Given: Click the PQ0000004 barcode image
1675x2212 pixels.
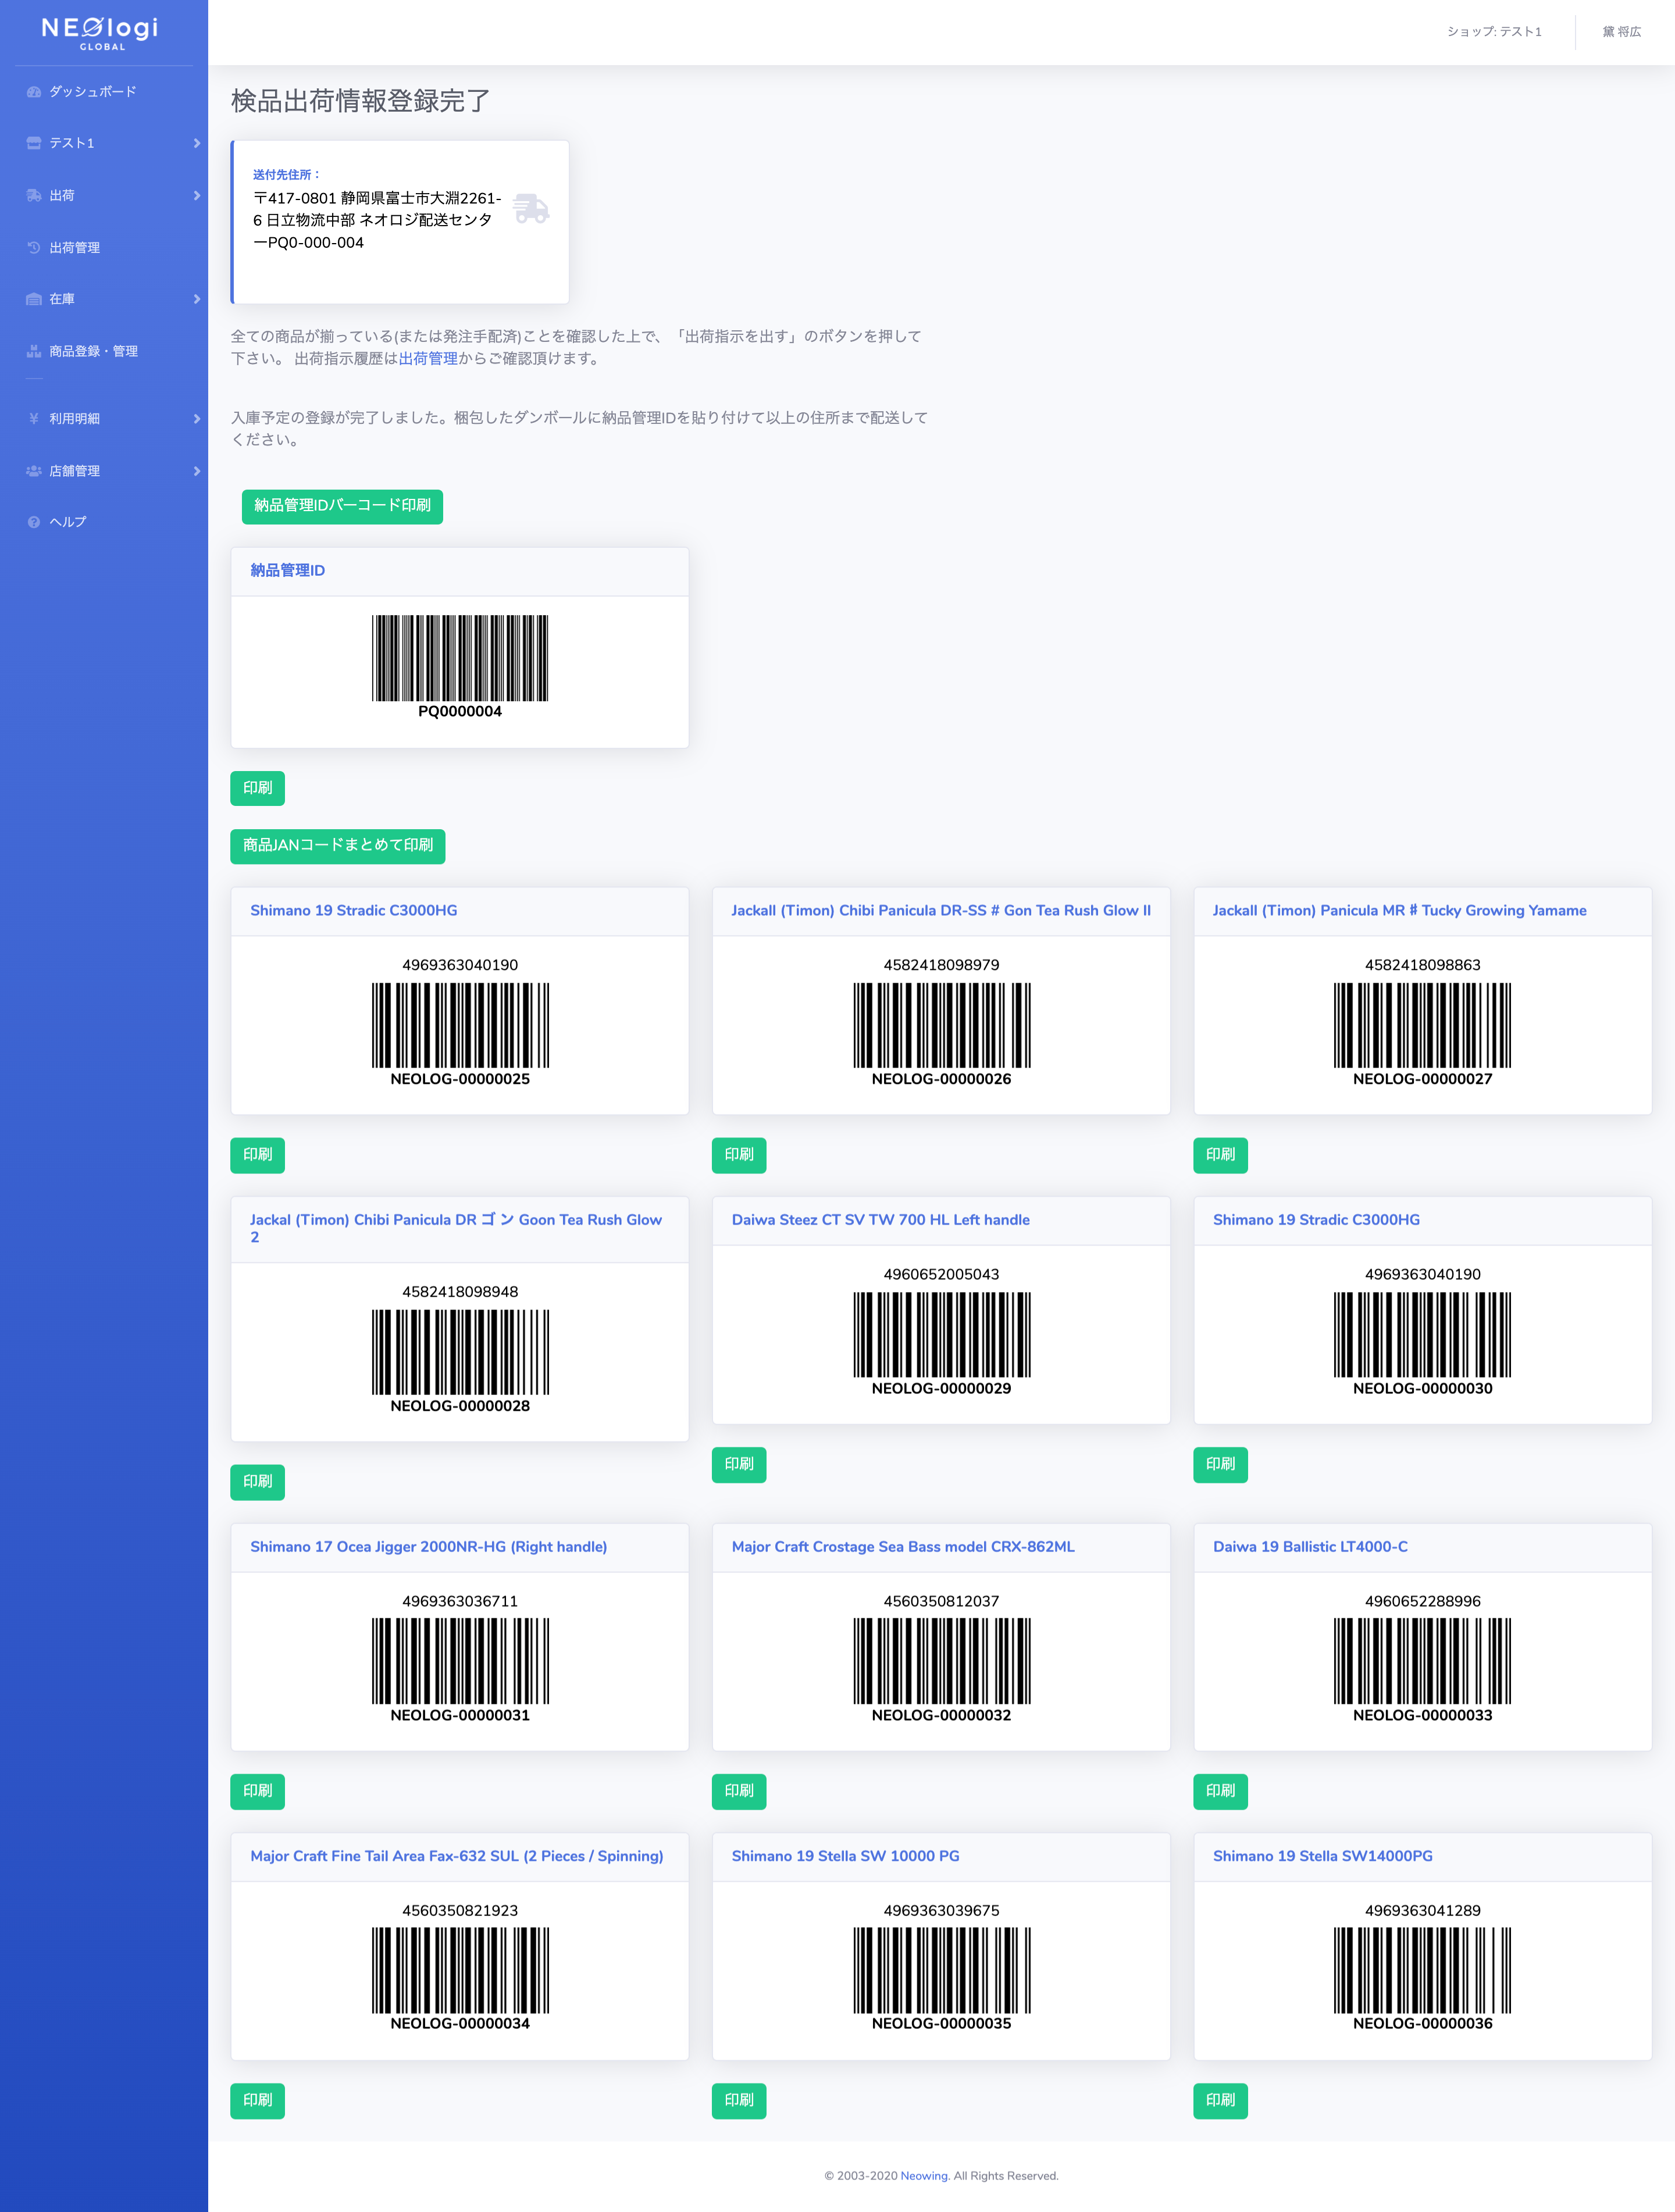Looking at the screenshot, I should (460, 658).
